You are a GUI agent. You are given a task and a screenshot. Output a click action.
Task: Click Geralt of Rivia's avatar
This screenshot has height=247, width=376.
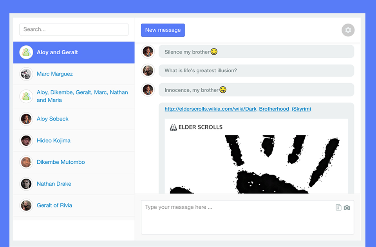pos(26,205)
